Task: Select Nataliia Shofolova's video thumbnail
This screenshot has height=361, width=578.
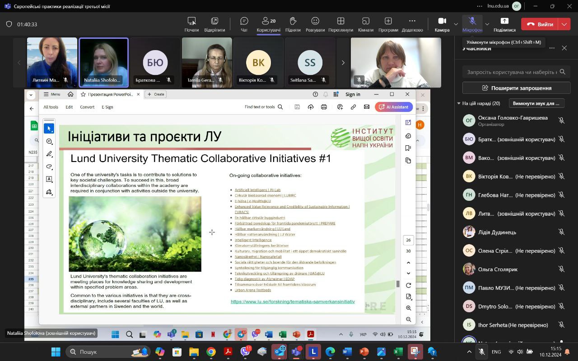Action: (x=104, y=63)
